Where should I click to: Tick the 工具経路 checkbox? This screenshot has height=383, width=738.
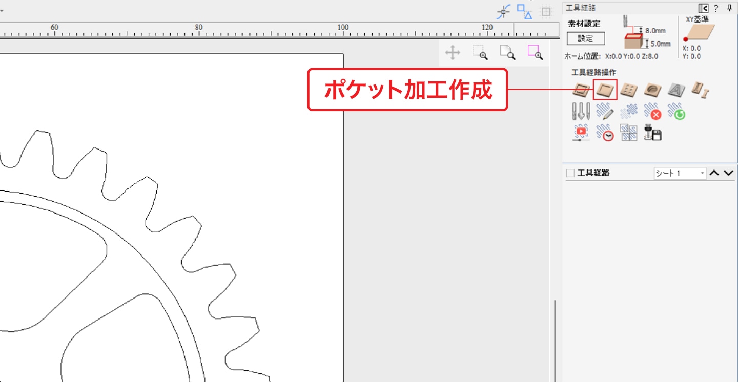coord(570,173)
